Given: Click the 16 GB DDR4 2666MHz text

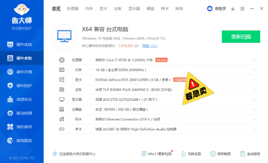Looking at the screenshot, I should coord(121,70).
